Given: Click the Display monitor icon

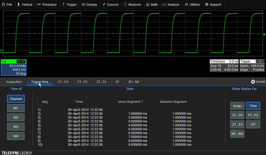Looking at the screenshot, I should tap(83, 5).
